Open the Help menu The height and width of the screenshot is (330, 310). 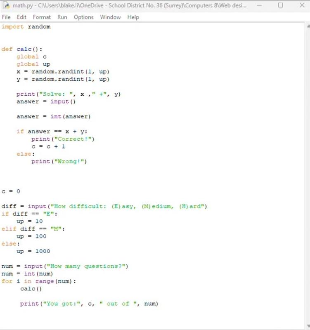click(133, 17)
